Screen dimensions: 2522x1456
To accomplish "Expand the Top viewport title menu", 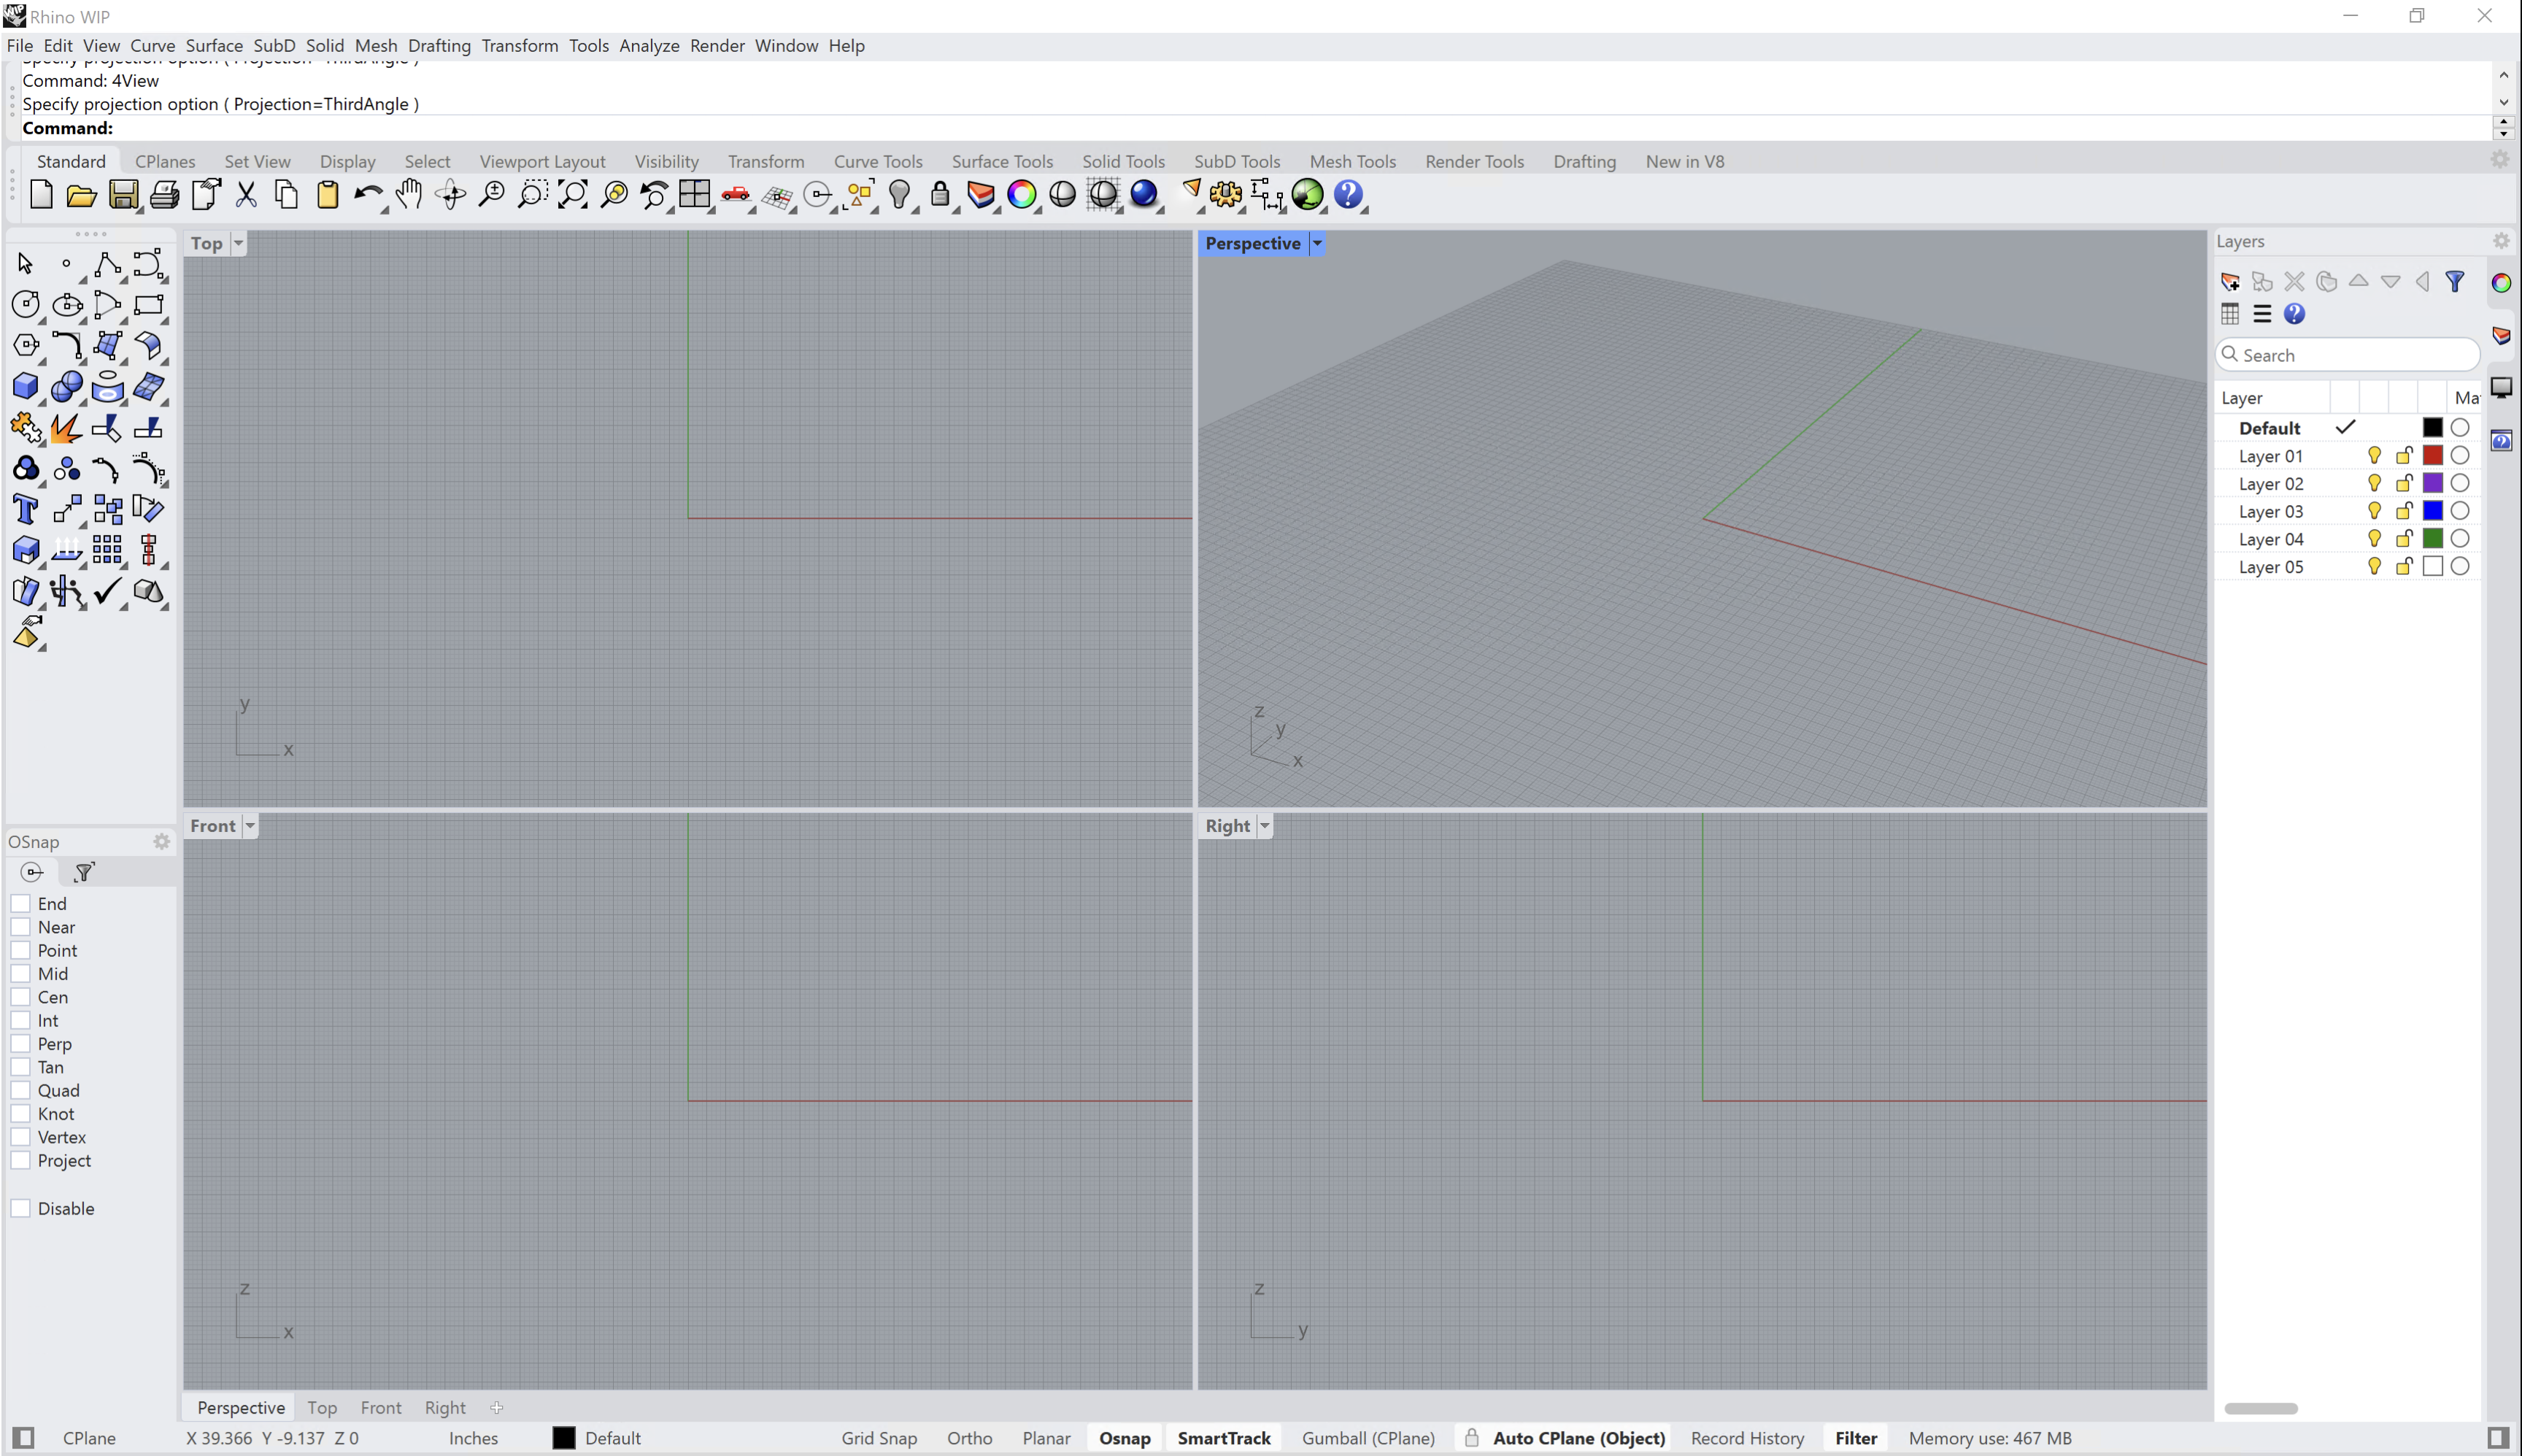I will click(238, 243).
